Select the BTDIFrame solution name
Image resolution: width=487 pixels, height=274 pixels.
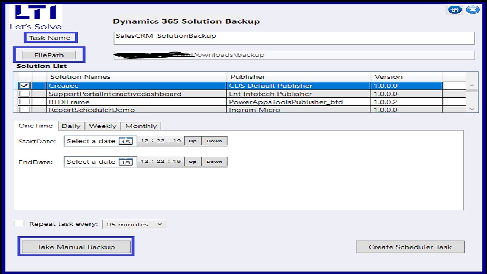click(69, 102)
